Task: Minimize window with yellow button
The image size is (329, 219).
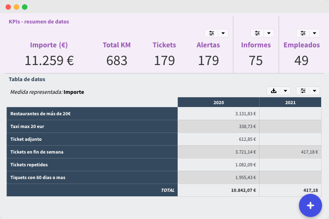Action: coord(16,7)
